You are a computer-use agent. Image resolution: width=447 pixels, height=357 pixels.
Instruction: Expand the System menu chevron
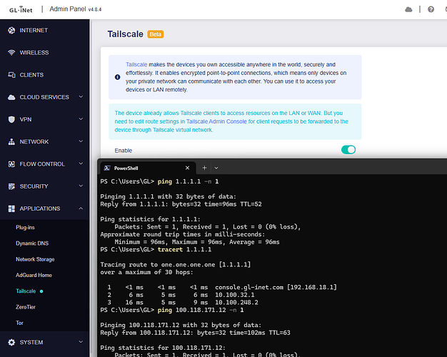tap(81, 342)
